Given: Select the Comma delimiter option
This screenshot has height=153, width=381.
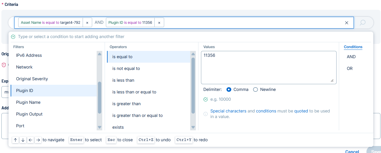Looking at the screenshot, I should [x=229, y=90].
